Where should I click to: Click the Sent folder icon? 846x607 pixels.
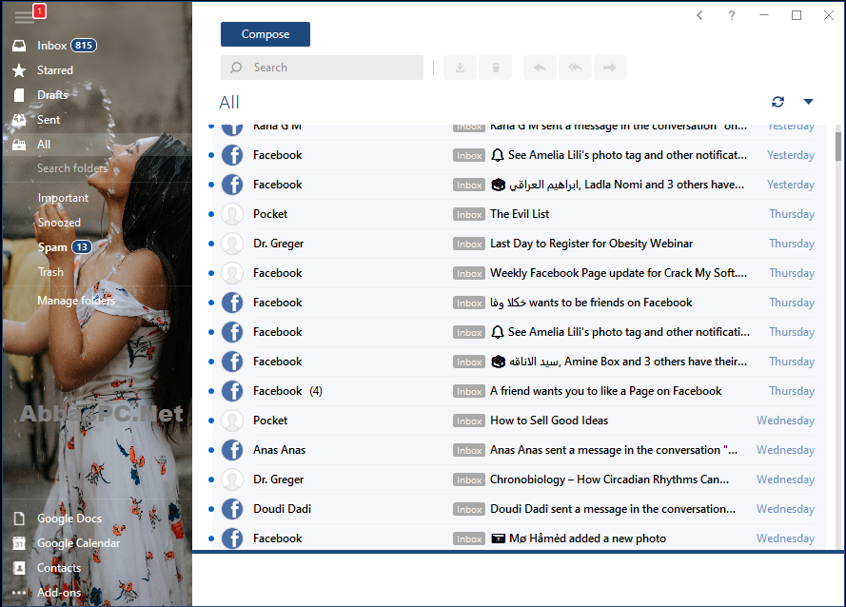click(19, 120)
